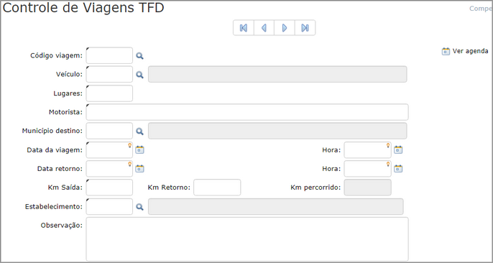Click the Observação label
The width and height of the screenshot is (493, 263).
(x=61, y=226)
